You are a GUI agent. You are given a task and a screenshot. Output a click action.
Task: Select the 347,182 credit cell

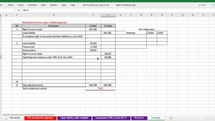pyautogui.click(x=108, y=33)
